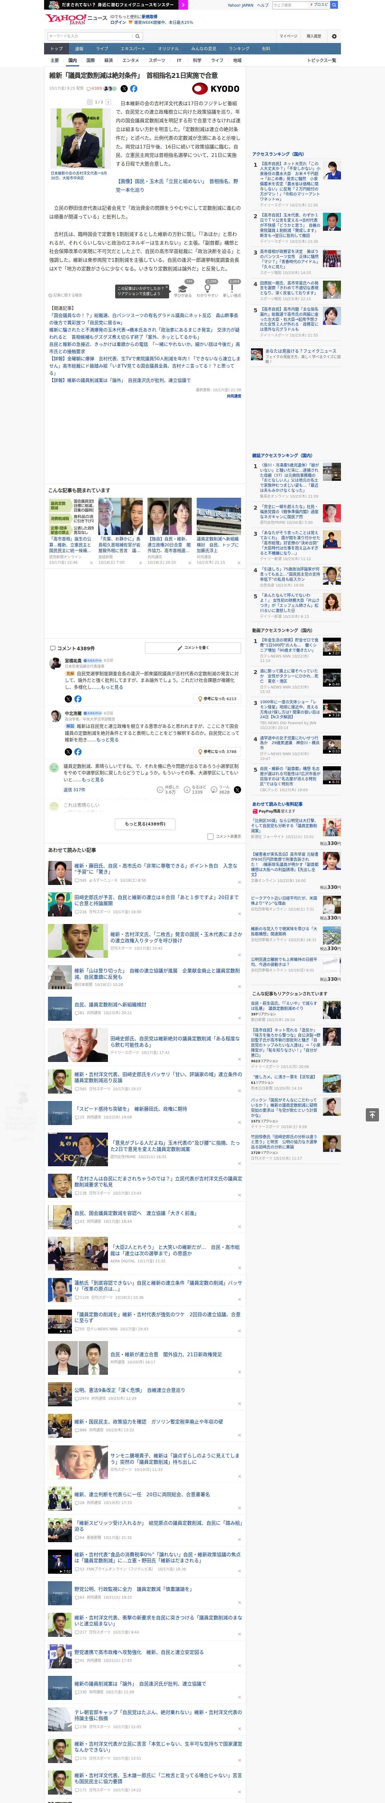Open the トップ tab
385x1803 pixels.
(57, 49)
